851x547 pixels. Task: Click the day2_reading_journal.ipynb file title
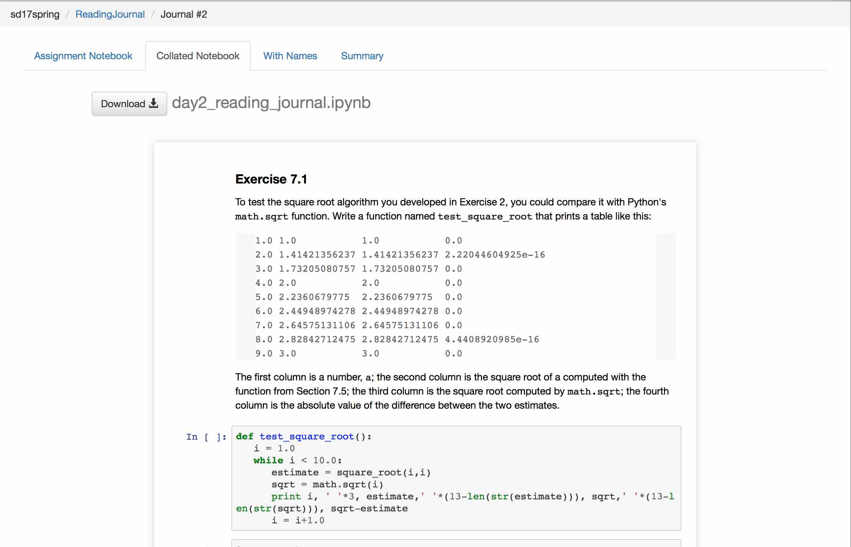(271, 103)
